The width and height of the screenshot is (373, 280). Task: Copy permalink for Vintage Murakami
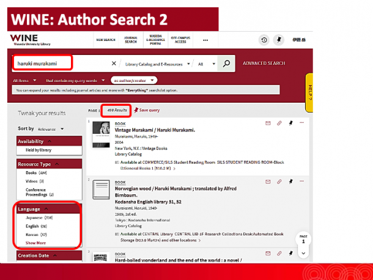[x=279, y=123]
